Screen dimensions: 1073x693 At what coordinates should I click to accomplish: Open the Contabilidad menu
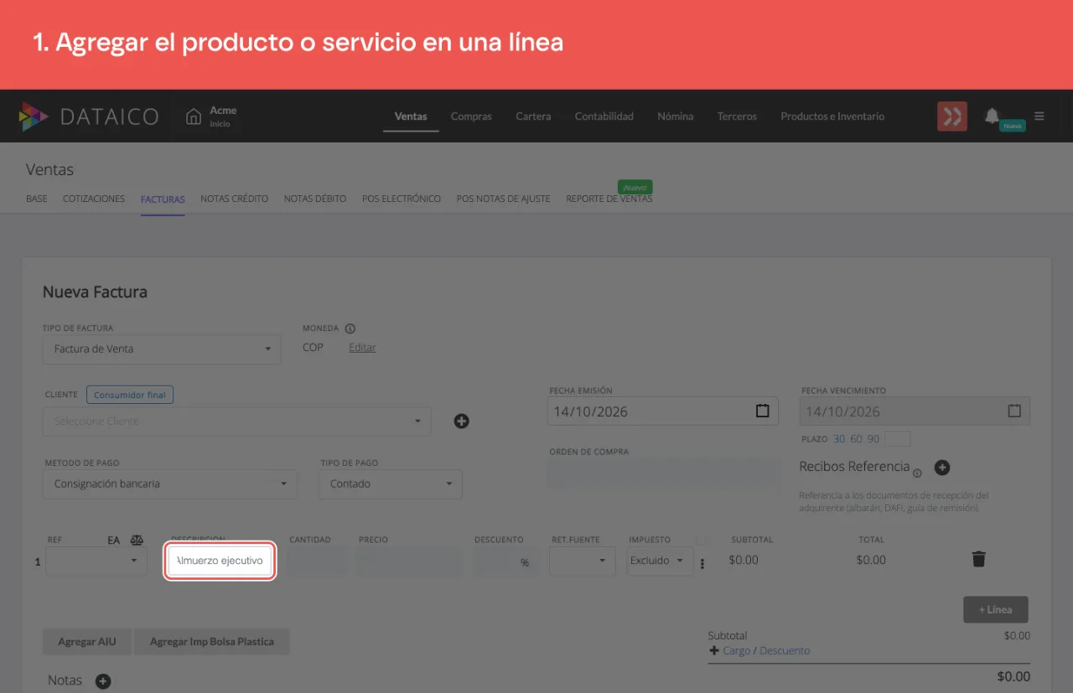coord(604,116)
